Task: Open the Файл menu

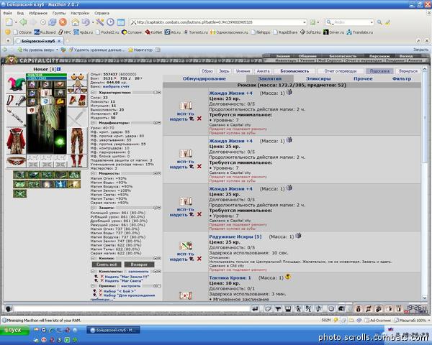Action: coord(7,13)
